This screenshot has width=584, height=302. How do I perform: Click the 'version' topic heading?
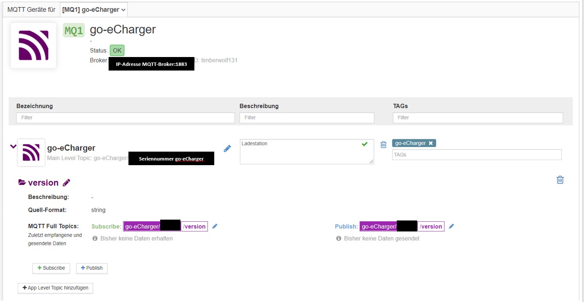(x=43, y=182)
